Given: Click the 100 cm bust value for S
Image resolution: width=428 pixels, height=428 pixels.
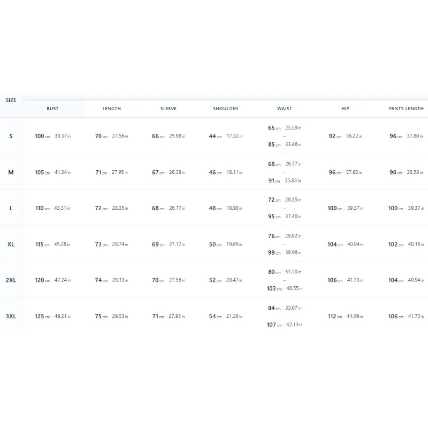Looking at the screenshot, I should point(42,136).
